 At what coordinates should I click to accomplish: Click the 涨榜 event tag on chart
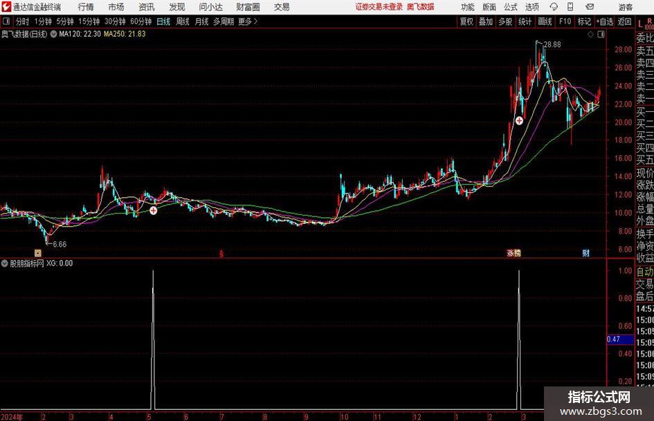pos(514,252)
